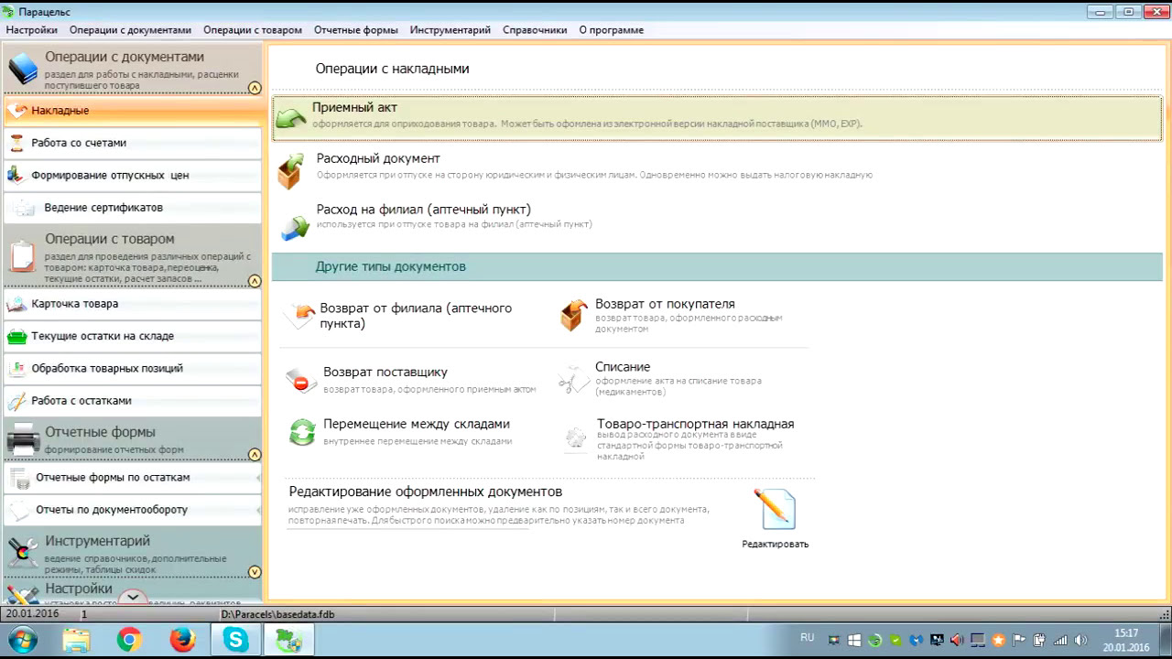The image size is (1172, 659).
Task: Click the Отчетные формы printer icon
Action: (x=23, y=439)
